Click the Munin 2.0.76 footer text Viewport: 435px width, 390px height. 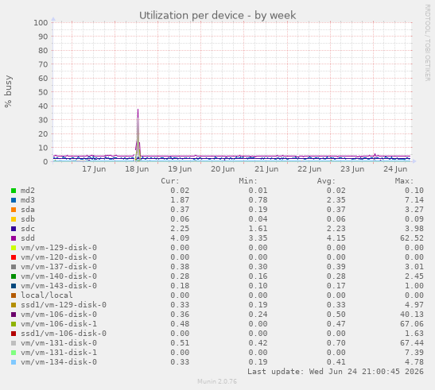(217, 382)
